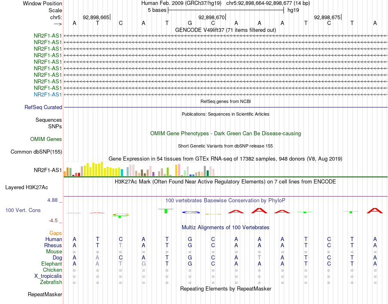Click the GENCODE V49lift37 track title

click(x=226, y=30)
